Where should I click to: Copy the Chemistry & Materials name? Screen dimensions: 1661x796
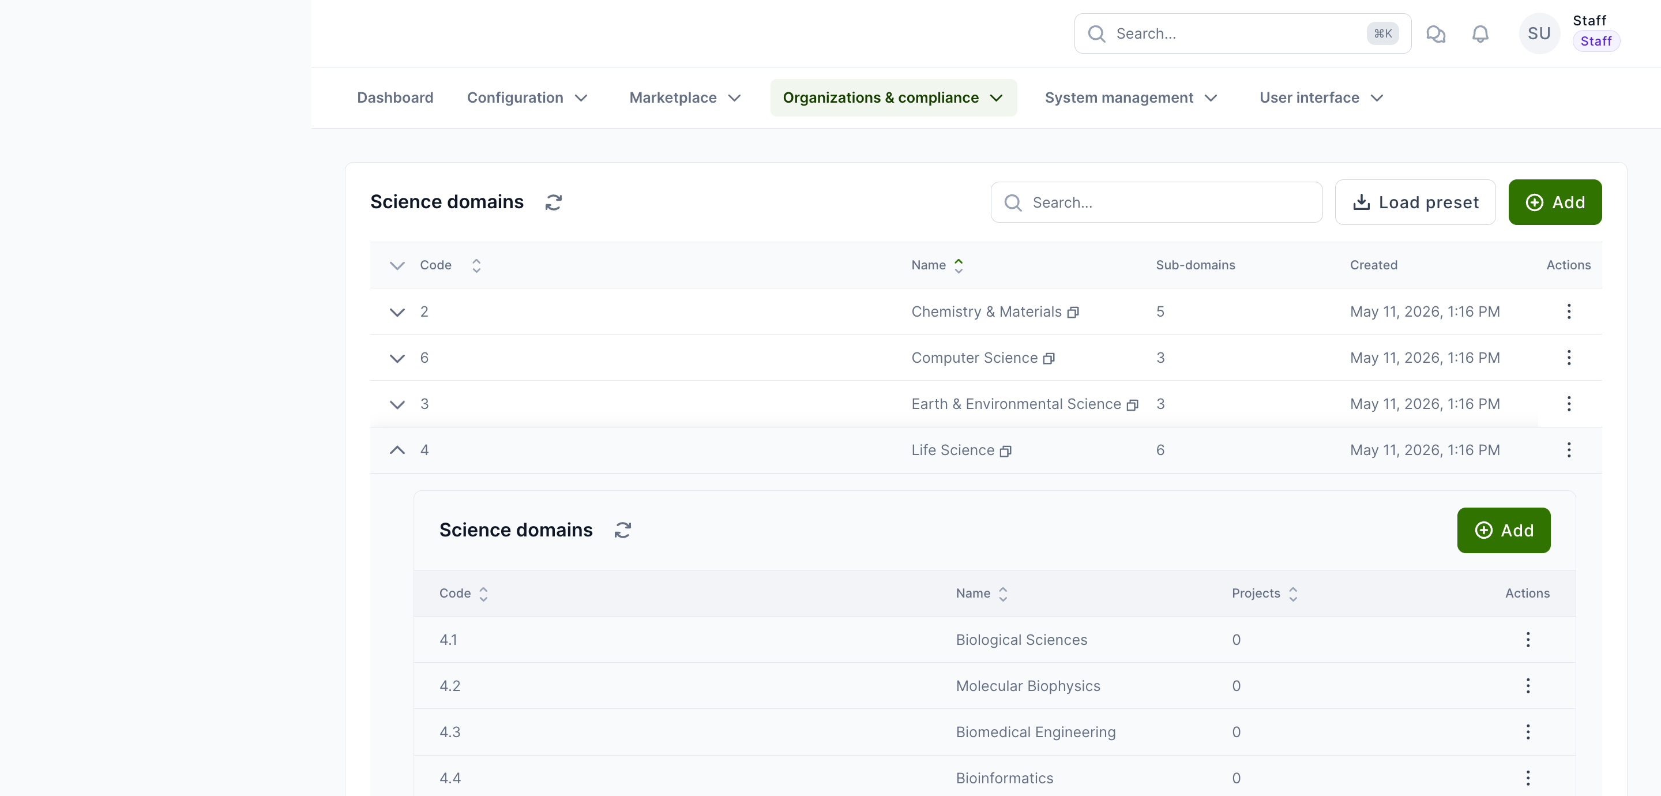coord(1073,313)
